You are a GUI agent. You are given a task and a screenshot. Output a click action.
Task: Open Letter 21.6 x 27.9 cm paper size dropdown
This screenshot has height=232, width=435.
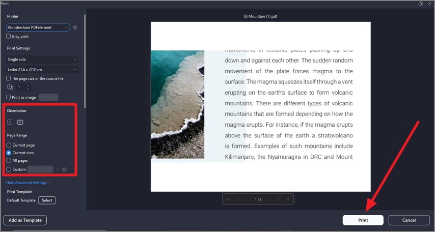42,70
